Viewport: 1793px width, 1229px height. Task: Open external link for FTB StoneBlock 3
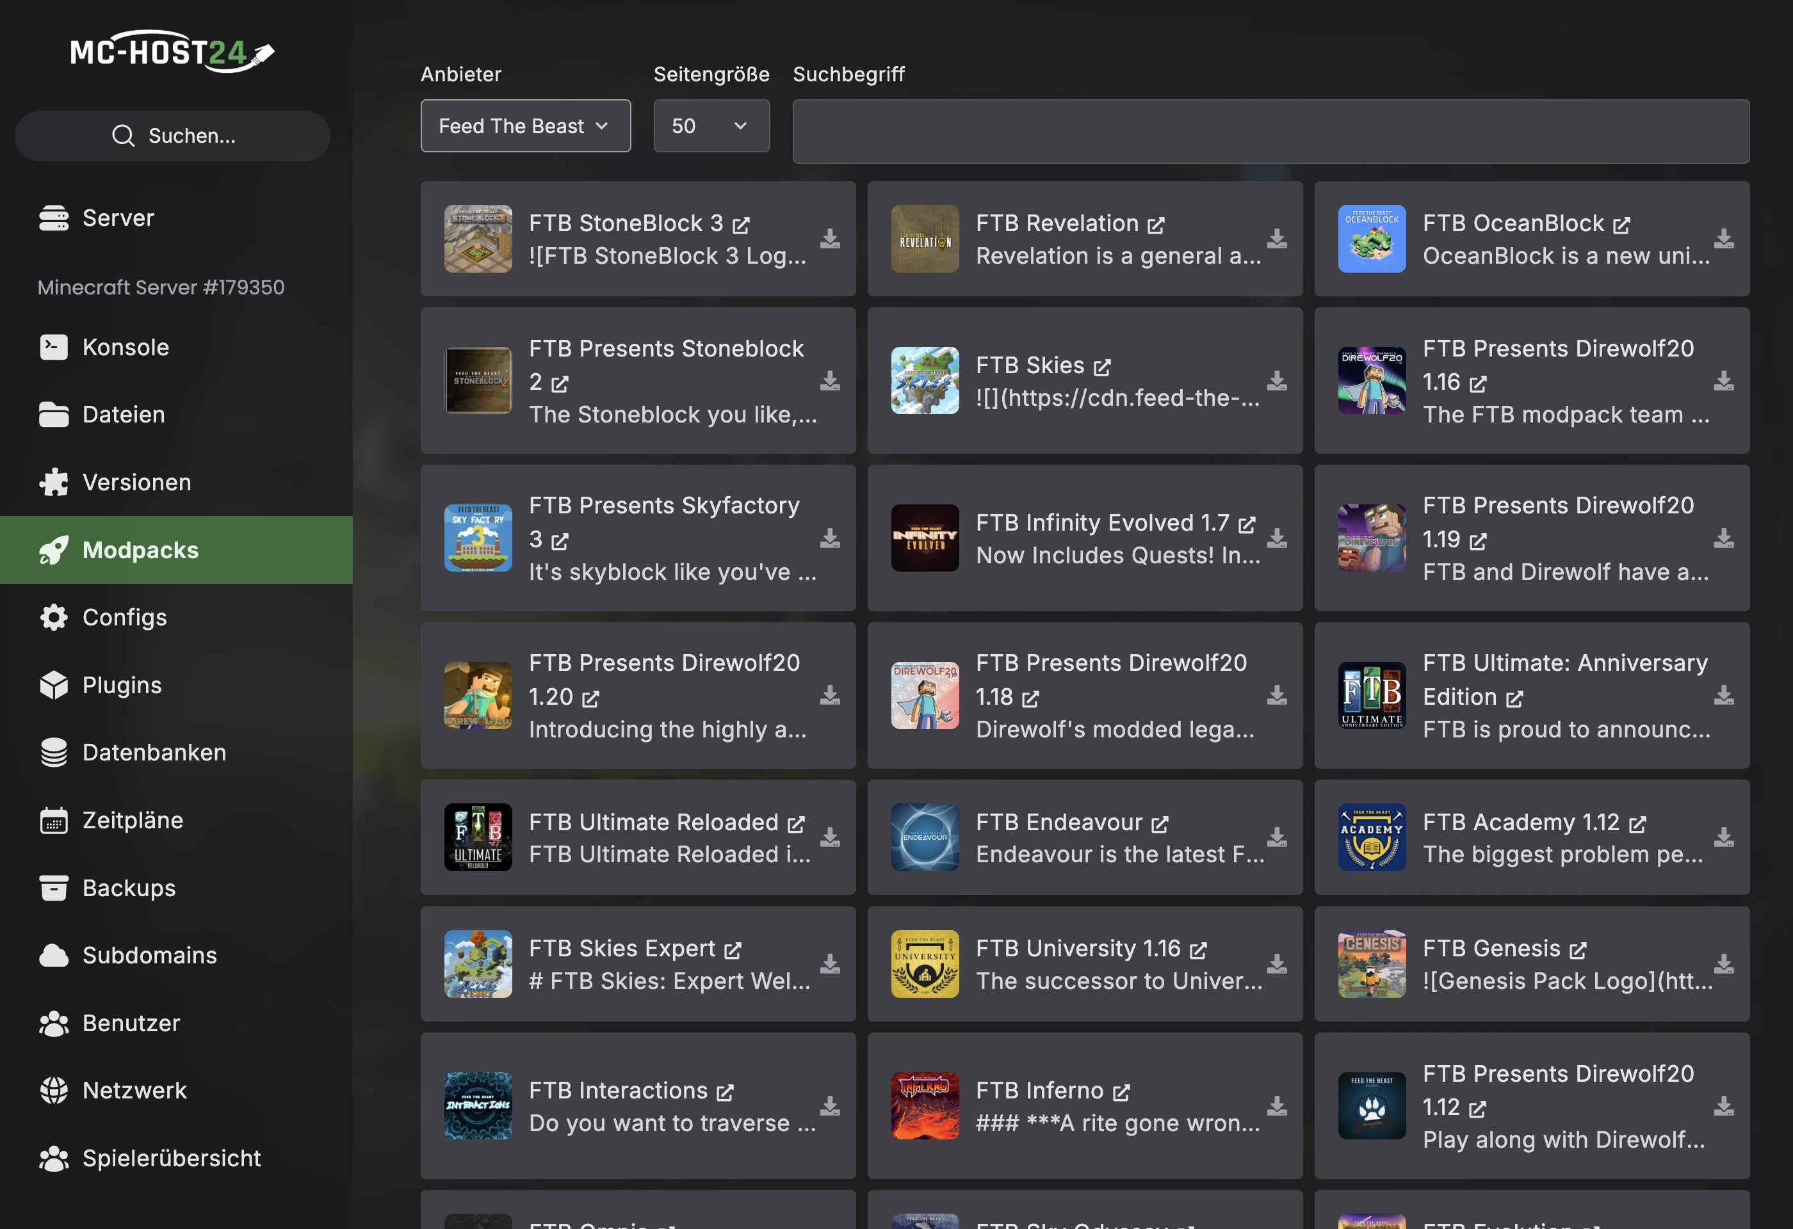[x=741, y=225]
